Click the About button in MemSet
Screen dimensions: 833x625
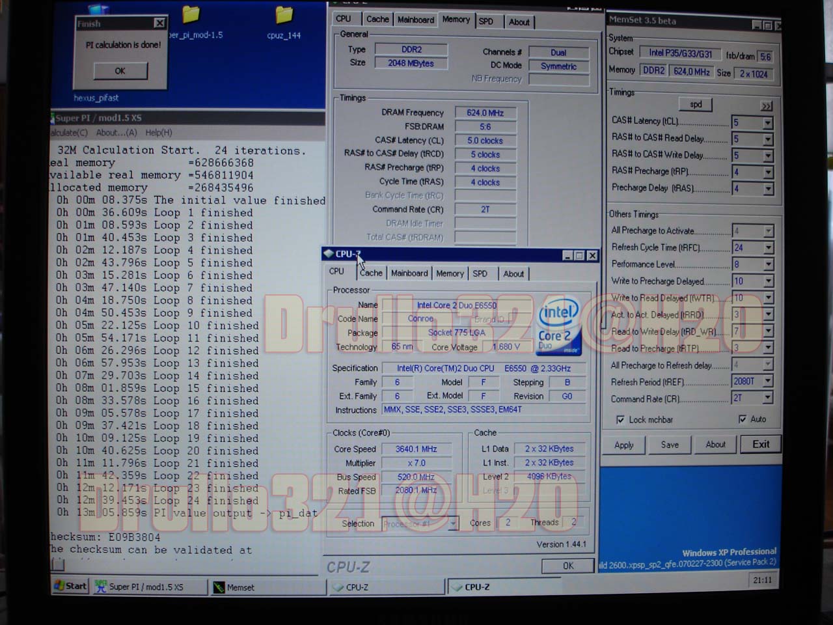pos(715,444)
